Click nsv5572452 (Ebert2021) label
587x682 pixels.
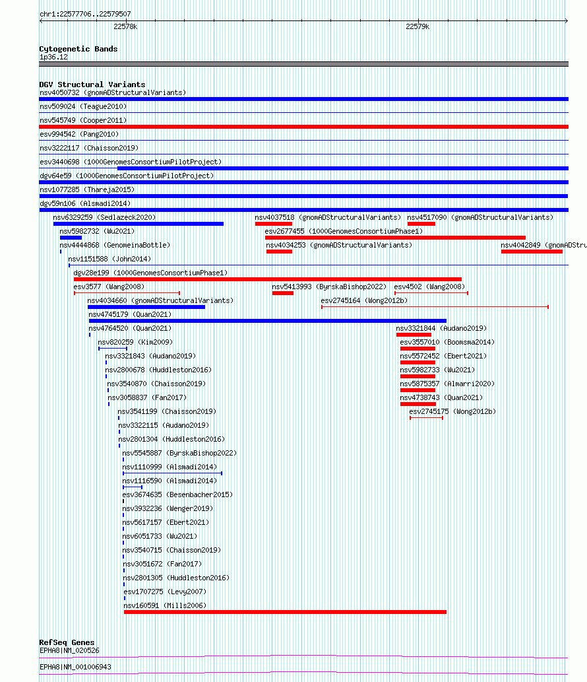[x=443, y=357]
